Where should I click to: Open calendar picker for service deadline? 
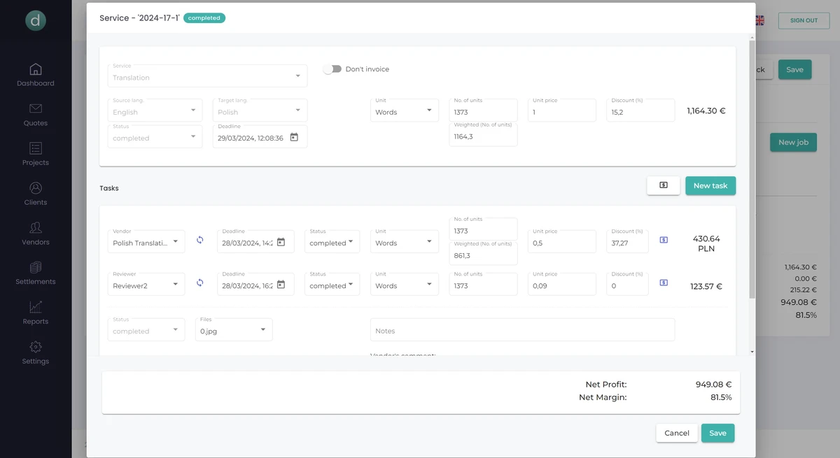pos(294,138)
